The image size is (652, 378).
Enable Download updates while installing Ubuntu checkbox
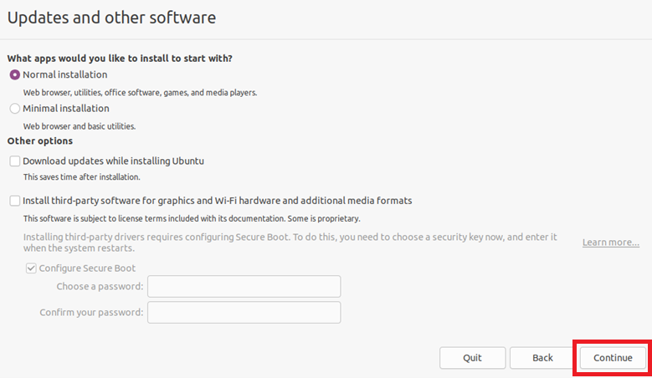(x=15, y=161)
